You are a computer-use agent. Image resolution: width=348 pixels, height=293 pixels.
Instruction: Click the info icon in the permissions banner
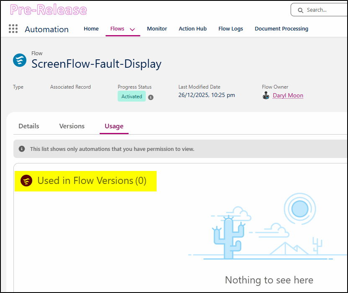[22, 149]
